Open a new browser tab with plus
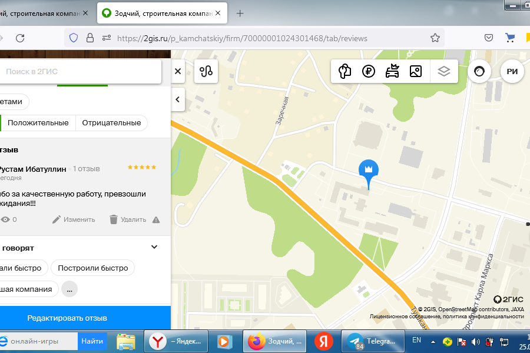530x353 pixels. 240,14
